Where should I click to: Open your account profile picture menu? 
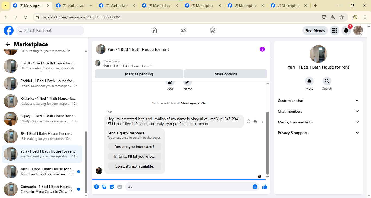point(358,30)
